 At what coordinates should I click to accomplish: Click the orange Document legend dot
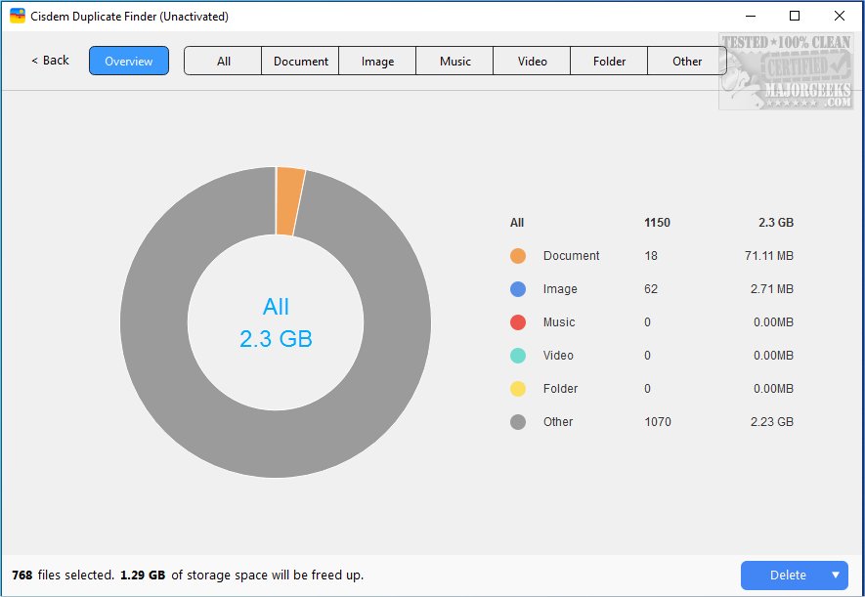click(517, 256)
